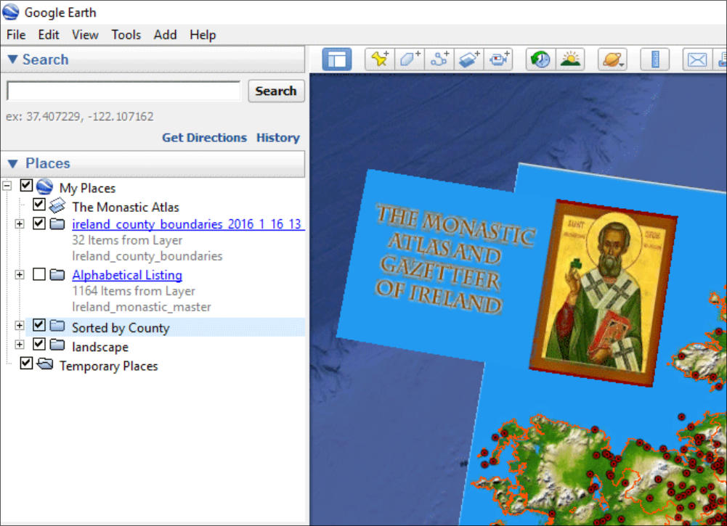Open the Alphabetical Listing link

coord(127,275)
